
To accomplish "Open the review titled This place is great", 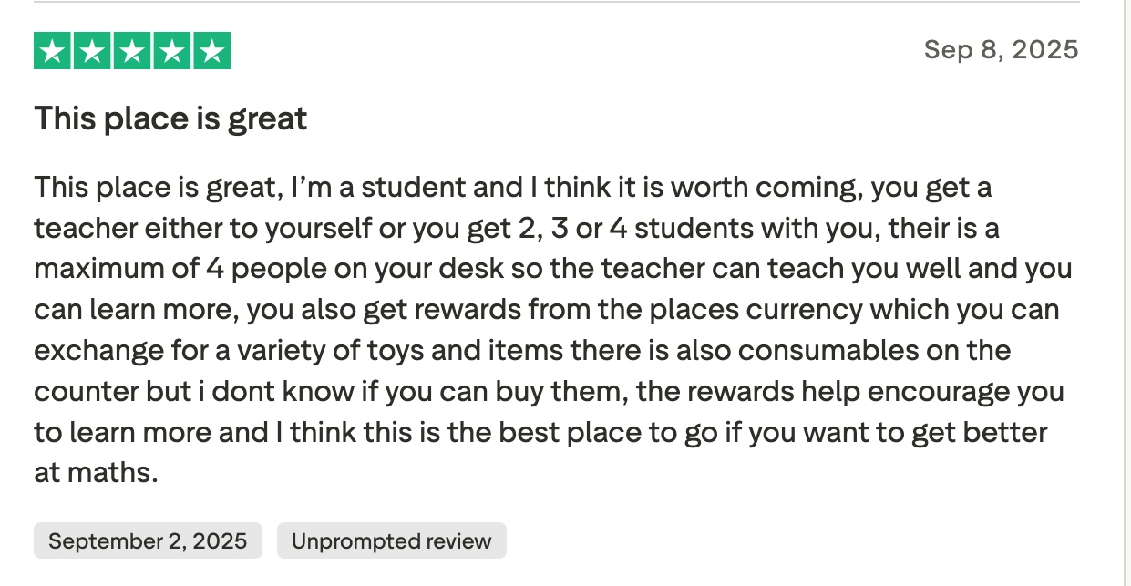I will [170, 118].
